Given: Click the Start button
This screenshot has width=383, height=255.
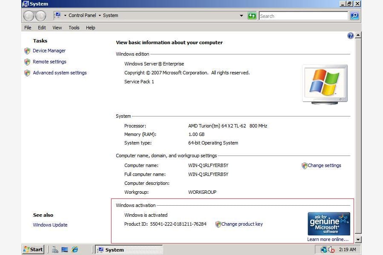Looking at the screenshot, I should pos(33,249).
